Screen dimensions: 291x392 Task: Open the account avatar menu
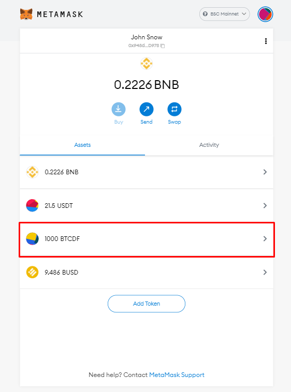265,14
